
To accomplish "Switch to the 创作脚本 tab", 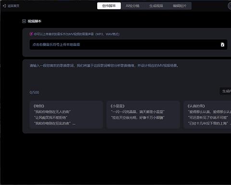I will [109, 6].
